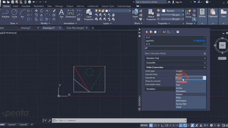The height and width of the screenshot is (128, 228).
Task: Toggle 2D object snap in status bar
Action: [x=185, y=126]
